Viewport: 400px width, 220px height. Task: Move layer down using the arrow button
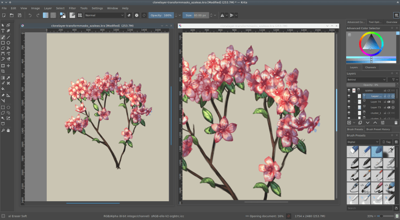[x=367, y=123]
